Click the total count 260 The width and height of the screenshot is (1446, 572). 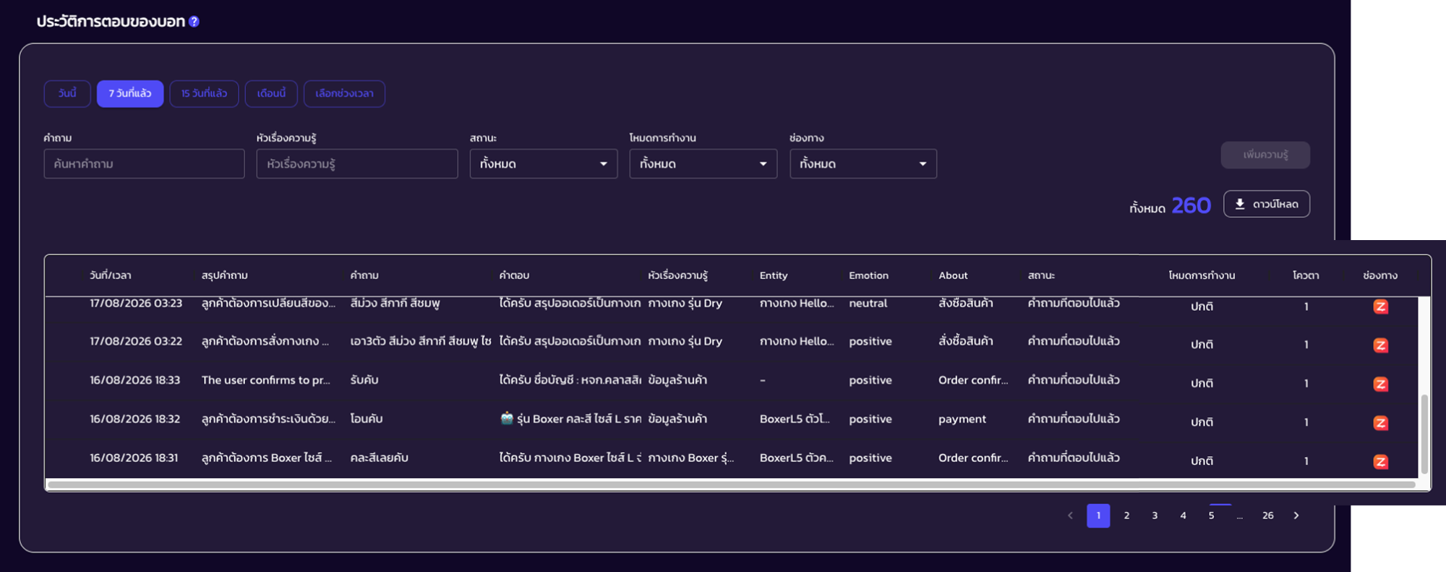pyautogui.click(x=1191, y=206)
